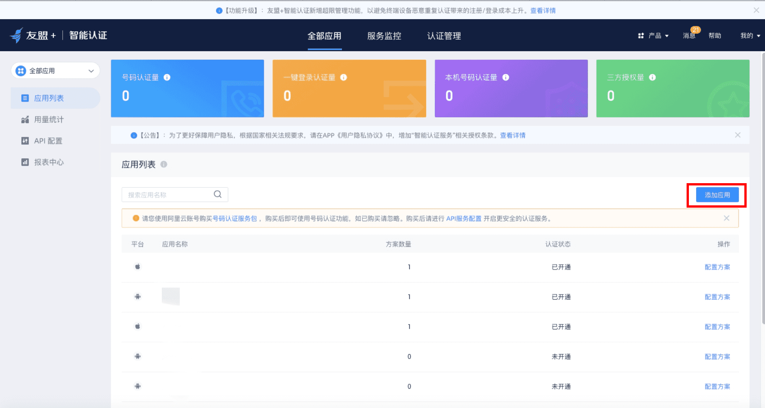Click the Apple platform icon in third row
The height and width of the screenshot is (408, 765).
click(x=138, y=326)
